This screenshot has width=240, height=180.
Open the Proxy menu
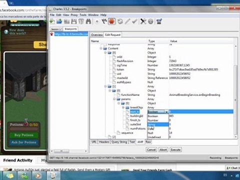coord(74,15)
